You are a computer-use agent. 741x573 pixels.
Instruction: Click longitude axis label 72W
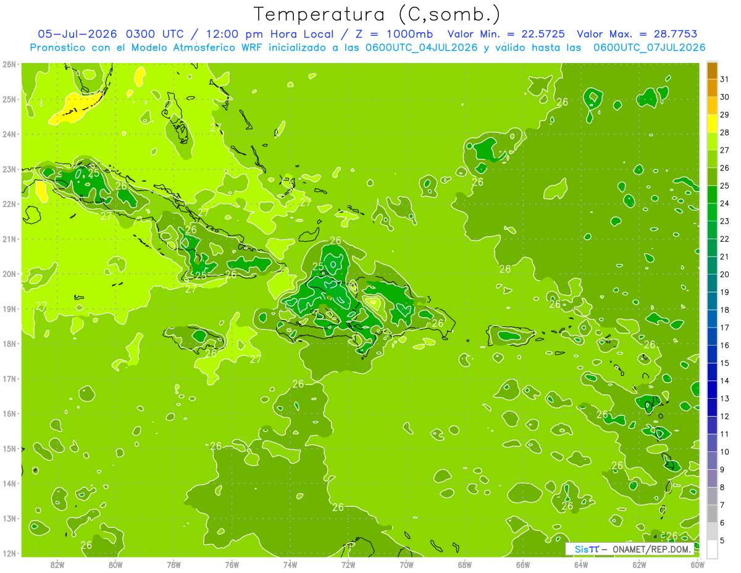(x=348, y=564)
